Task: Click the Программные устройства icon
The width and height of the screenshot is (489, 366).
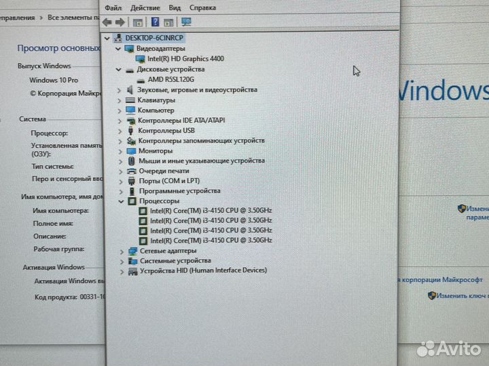Action: [x=132, y=190]
